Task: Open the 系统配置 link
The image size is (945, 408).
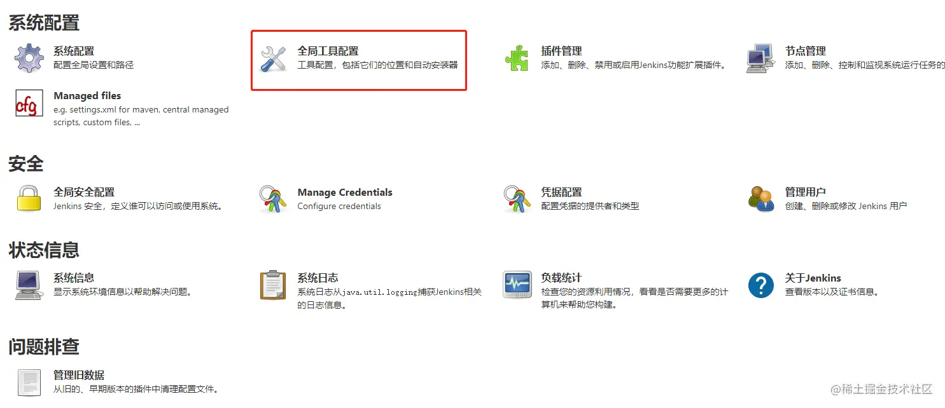Action: tap(74, 51)
